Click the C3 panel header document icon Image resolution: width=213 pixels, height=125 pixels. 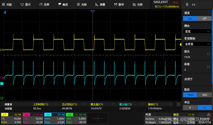[x=187, y=4]
